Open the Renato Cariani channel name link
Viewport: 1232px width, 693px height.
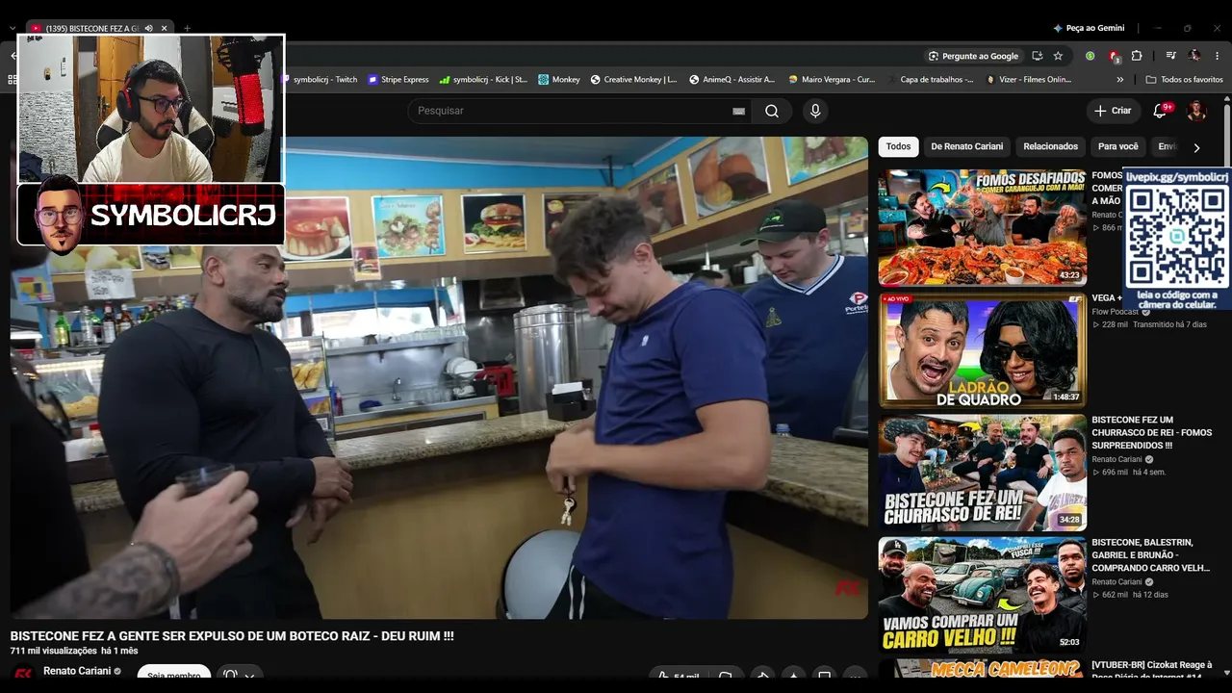pos(77,671)
